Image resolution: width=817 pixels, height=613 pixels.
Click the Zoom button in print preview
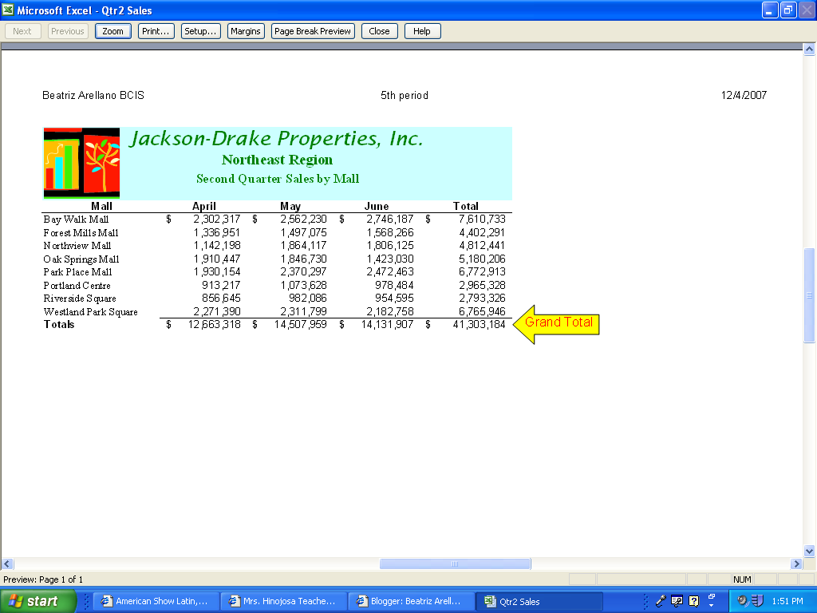[x=113, y=31]
